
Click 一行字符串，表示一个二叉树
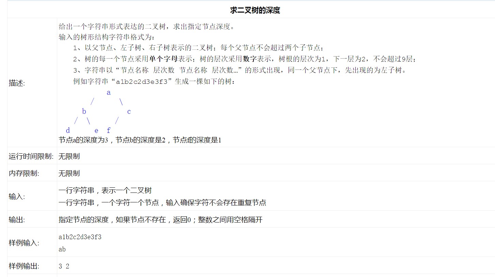pyautogui.click(x=105, y=190)
